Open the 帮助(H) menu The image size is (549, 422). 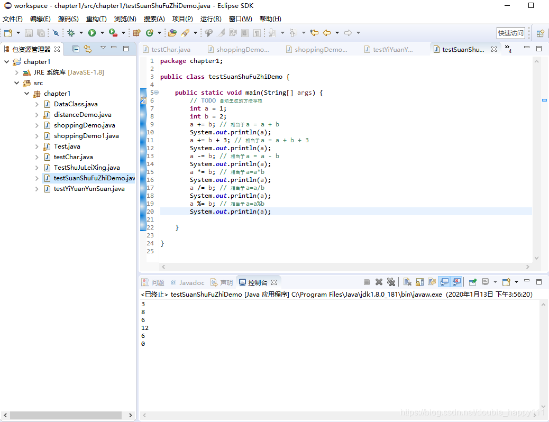(x=270, y=19)
